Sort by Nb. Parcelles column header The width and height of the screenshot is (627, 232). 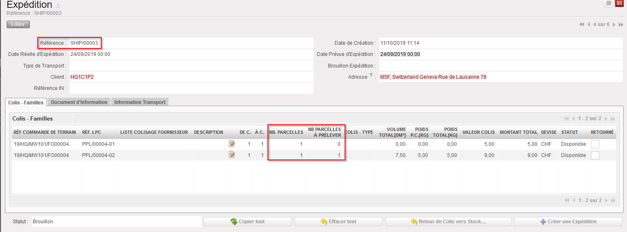coord(286,132)
